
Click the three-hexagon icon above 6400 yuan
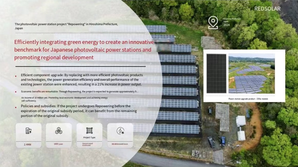pyautogui.click(x=59, y=131)
